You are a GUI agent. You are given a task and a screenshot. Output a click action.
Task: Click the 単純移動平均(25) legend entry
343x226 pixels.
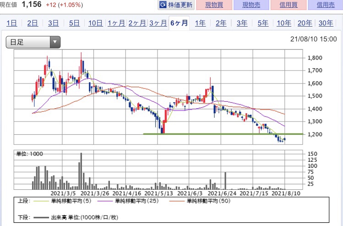[128, 201]
